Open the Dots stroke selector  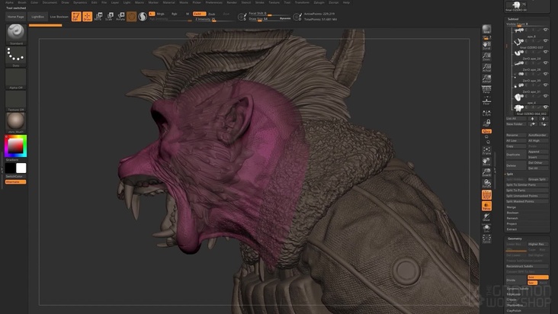pyautogui.click(x=16, y=57)
